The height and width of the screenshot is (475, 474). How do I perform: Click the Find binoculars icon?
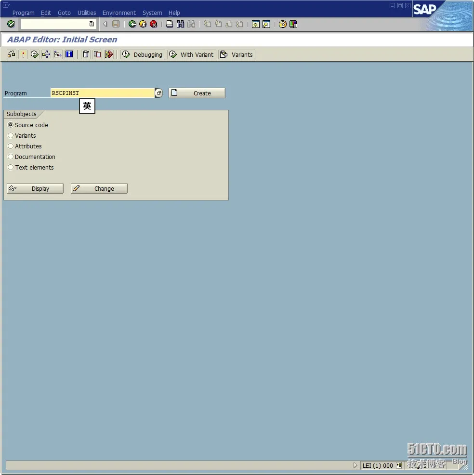tap(180, 24)
